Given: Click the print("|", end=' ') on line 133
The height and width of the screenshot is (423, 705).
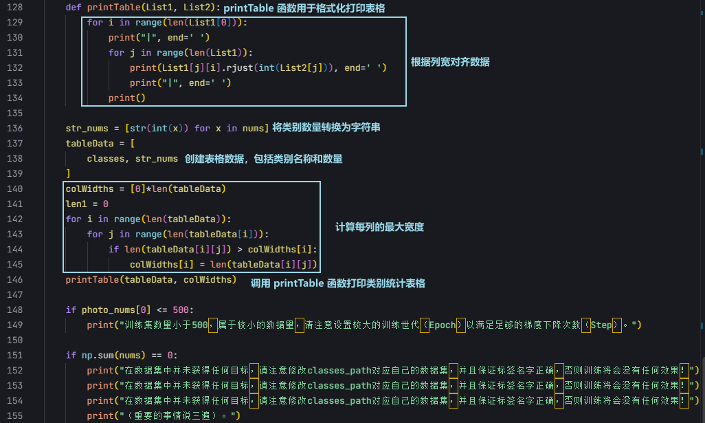Looking at the screenshot, I should tap(180, 83).
